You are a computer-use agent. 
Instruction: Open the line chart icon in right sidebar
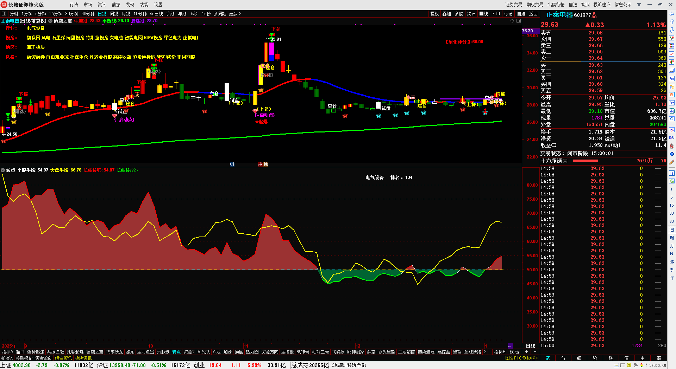[672, 54]
